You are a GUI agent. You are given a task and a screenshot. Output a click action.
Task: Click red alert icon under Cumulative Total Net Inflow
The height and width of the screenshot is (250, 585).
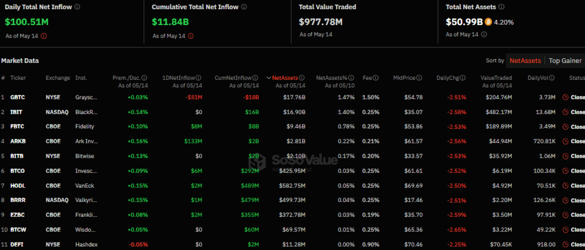[x=191, y=36]
